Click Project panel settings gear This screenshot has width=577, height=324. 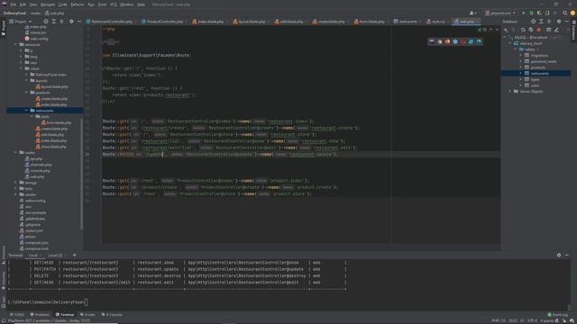pyautogui.click(x=71, y=22)
